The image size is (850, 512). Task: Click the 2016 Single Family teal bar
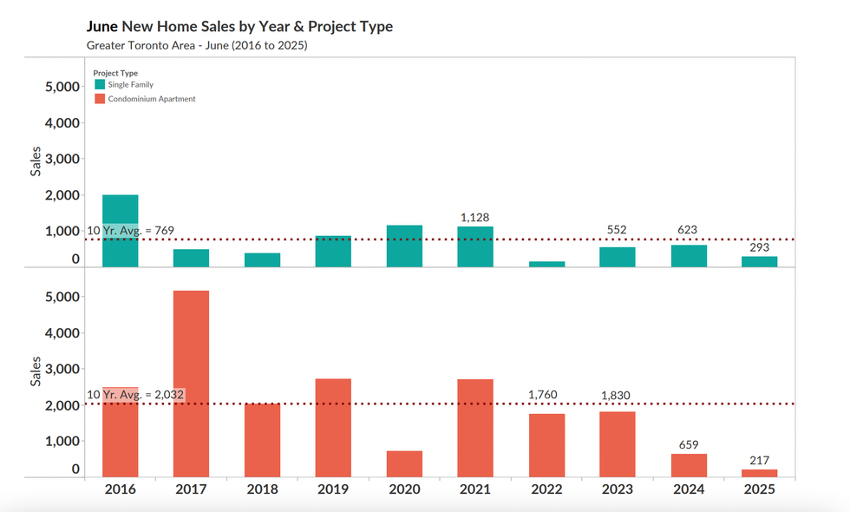tap(120, 231)
